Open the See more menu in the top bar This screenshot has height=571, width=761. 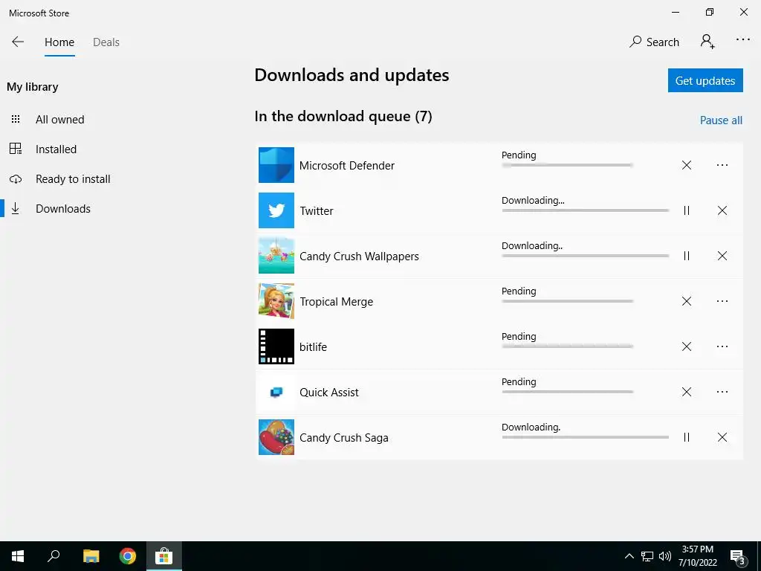[x=742, y=40]
